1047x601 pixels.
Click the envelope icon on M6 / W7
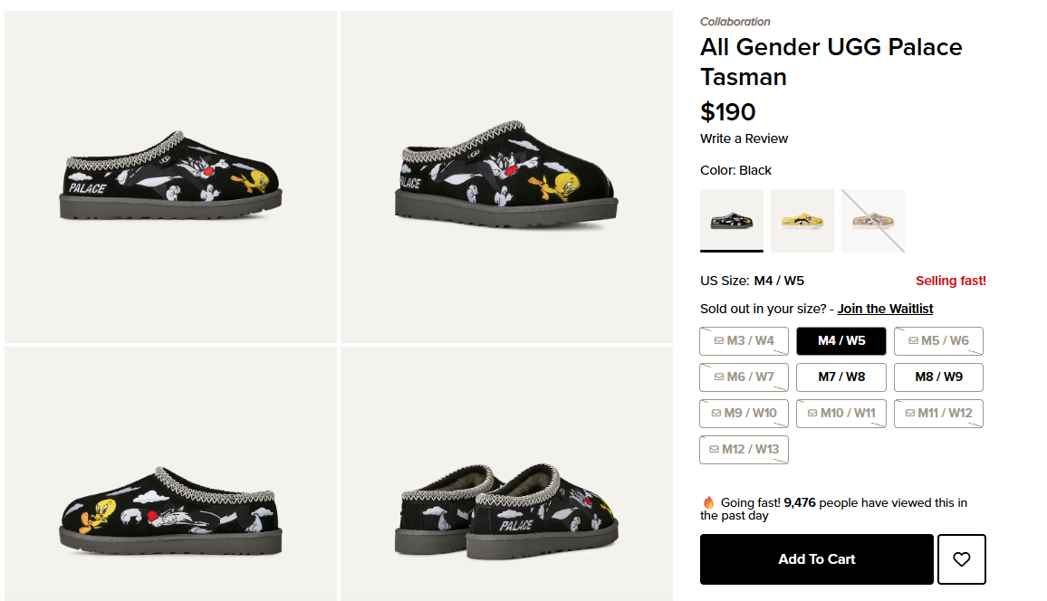tap(719, 377)
